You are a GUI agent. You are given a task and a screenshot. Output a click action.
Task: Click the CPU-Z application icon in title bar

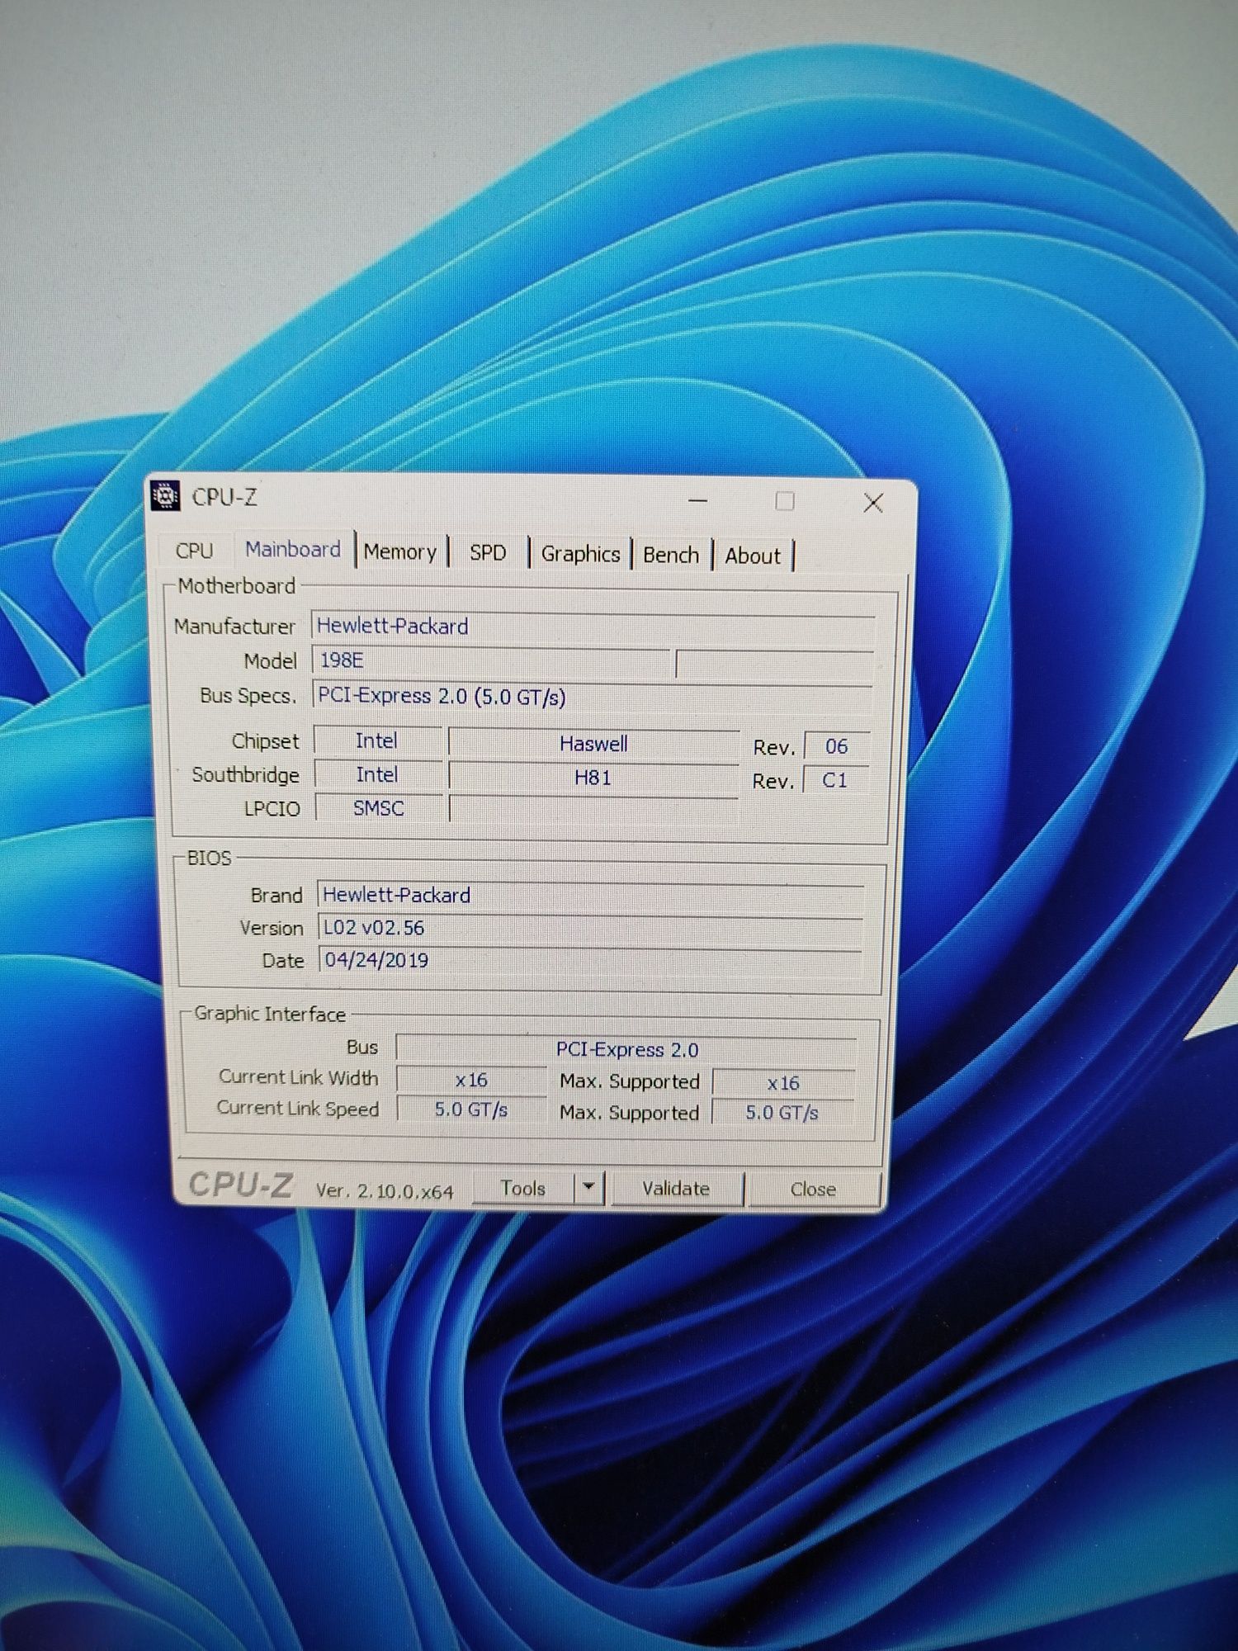pos(166,496)
